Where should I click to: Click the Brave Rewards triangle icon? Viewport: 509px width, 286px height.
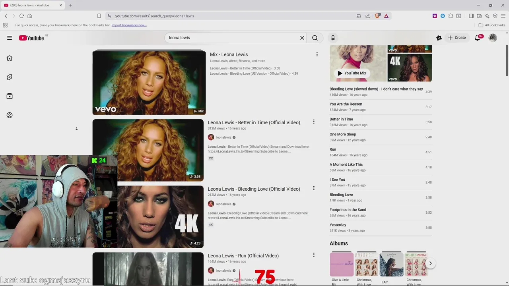tap(386, 16)
